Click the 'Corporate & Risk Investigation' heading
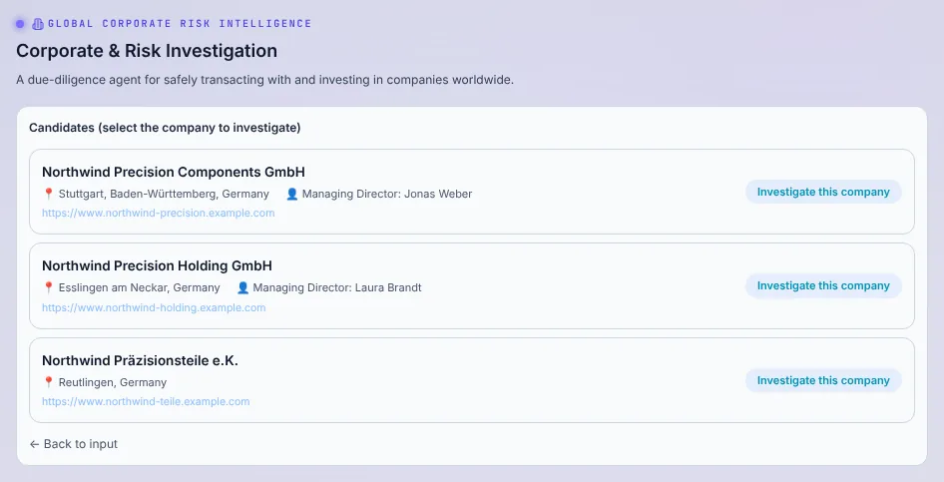Screen dimensions: 944x482 pyautogui.click(x=147, y=51)
